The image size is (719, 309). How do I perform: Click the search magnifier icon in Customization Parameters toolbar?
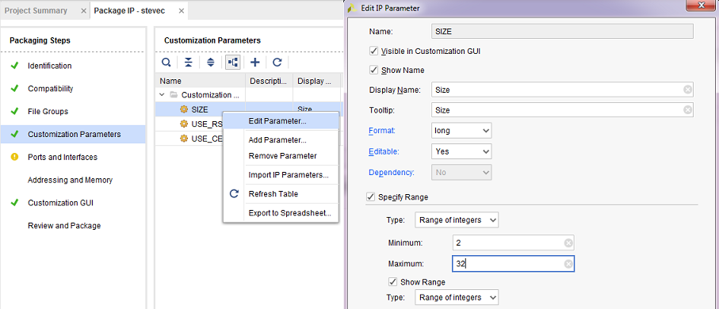pyautogui.click(x=166, y=63)
